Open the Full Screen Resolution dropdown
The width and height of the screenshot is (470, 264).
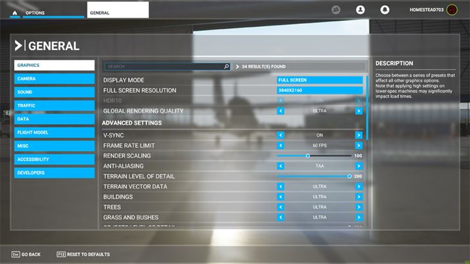(x=319, y=90)
